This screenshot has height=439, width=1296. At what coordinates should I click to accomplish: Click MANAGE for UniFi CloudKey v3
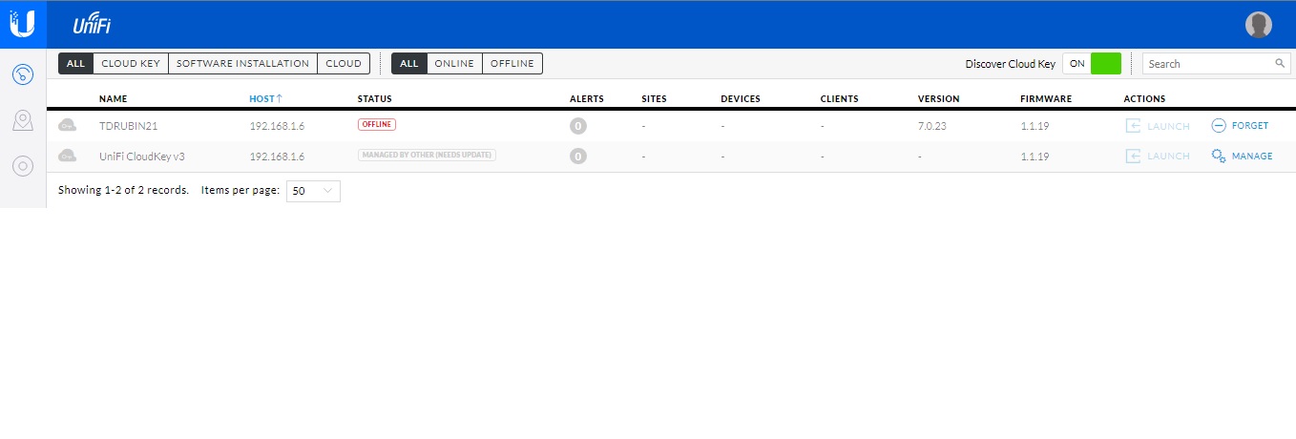(x=1252, y=156)
